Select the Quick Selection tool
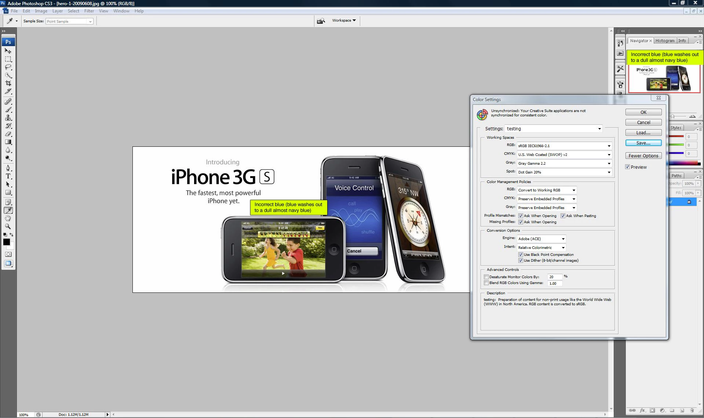Screen dimensions: 704x418 click(8, 75)
